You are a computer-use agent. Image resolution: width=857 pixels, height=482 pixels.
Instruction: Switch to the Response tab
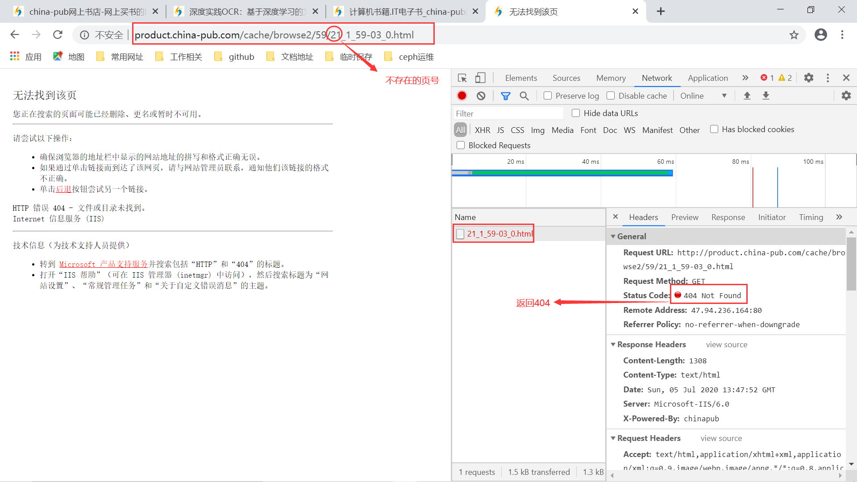tap(728, 217)
